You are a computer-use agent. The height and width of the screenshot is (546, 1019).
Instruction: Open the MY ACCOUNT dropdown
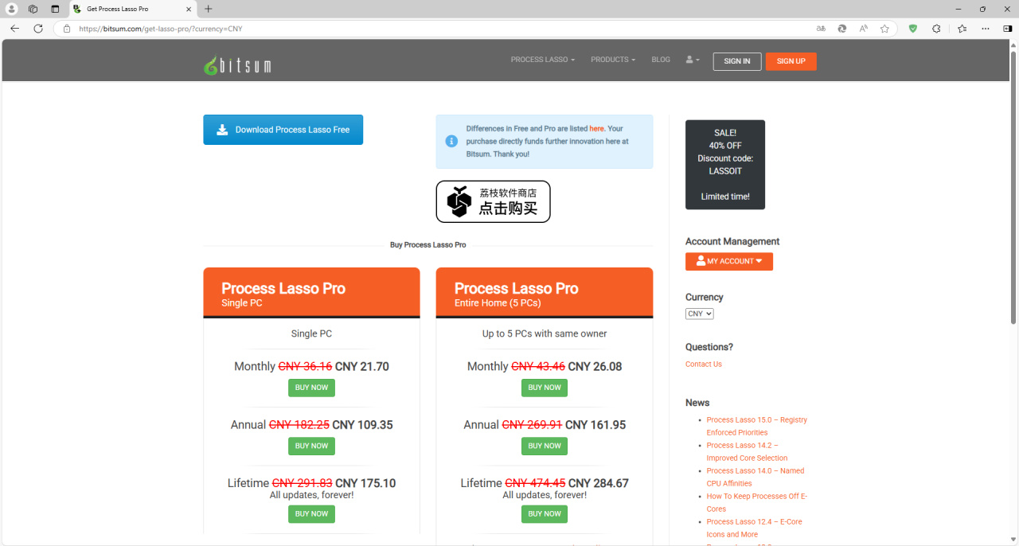tap(729, 261)
